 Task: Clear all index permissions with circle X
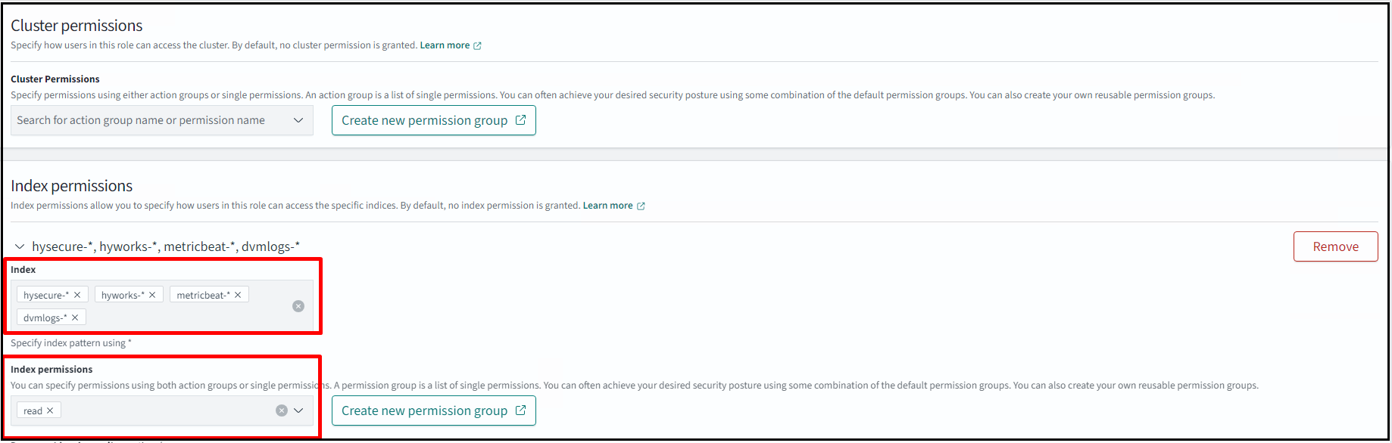[282, 410]
